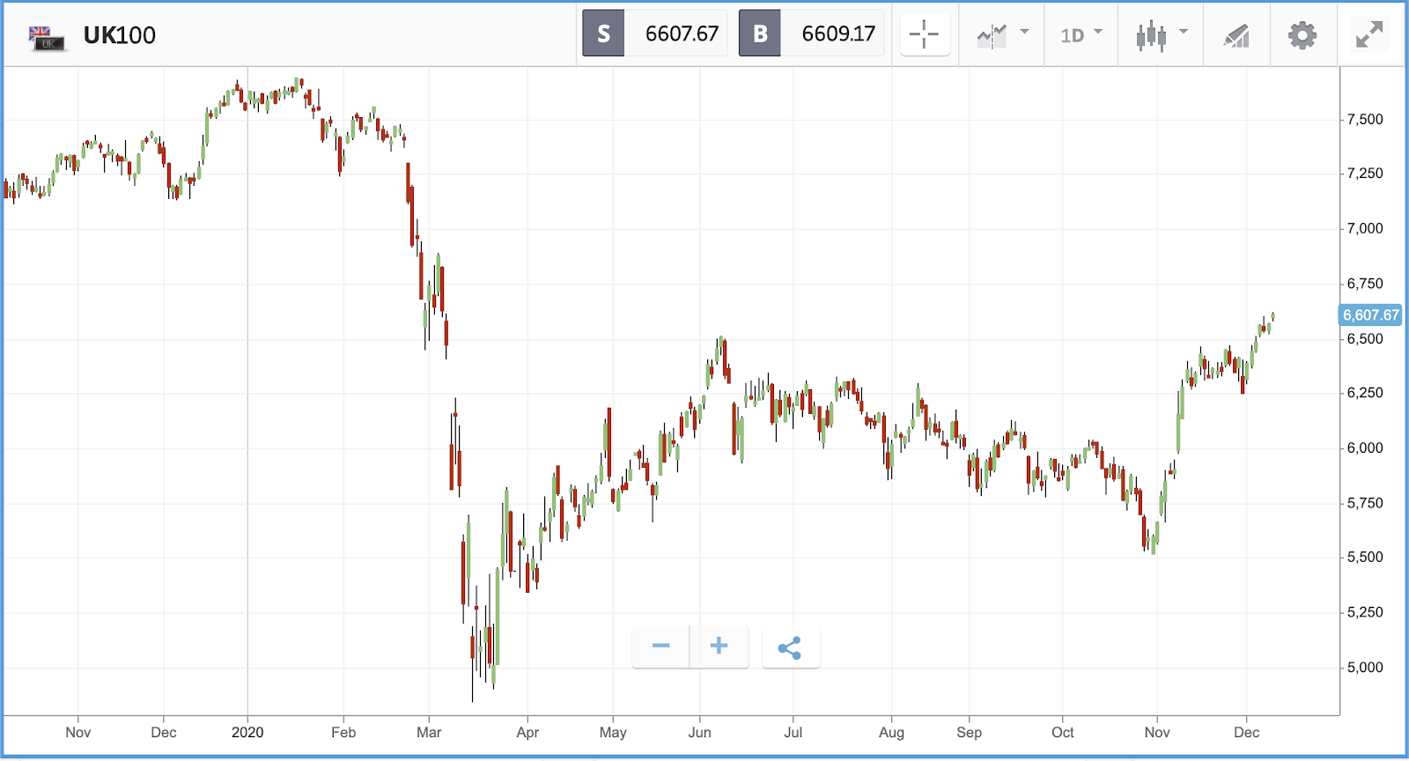This screenshot has width=1409, height=761.
Task: Activate the crosshair cursor tool
Action: (924, 35)
